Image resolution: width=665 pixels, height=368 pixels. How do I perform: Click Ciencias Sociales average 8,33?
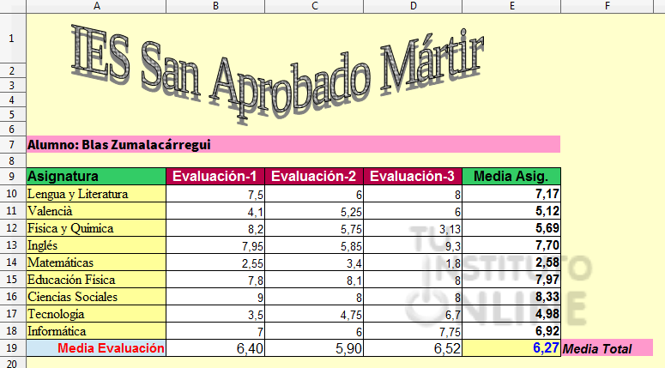[x=511, y=296]
